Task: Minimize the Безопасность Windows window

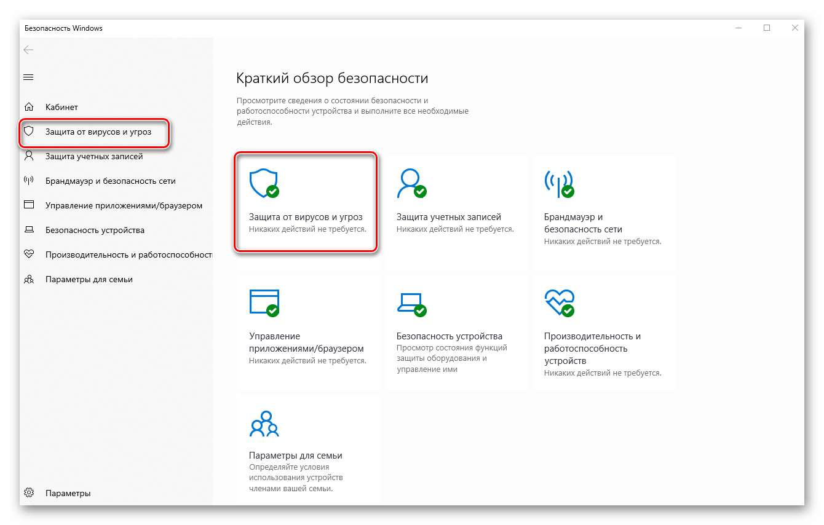Action: point(738,28)
